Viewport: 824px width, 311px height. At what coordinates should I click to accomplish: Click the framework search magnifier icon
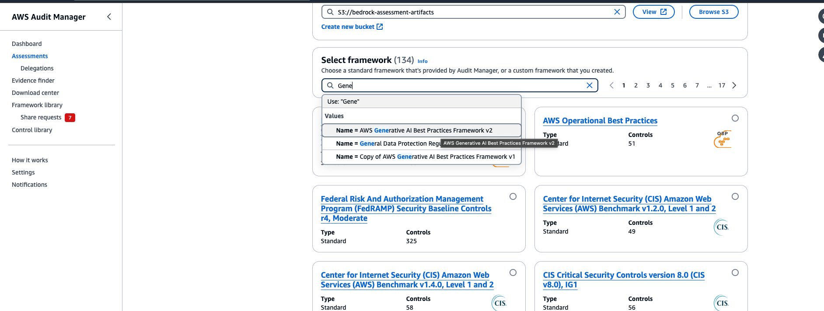[x=331, y=85]
